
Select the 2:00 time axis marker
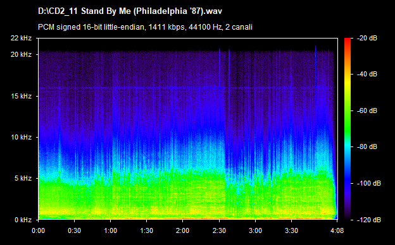pos(183,230)
